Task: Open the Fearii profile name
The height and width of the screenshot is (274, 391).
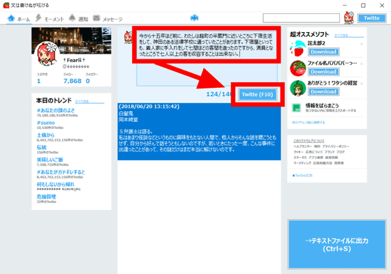Action: pos(74,60)
